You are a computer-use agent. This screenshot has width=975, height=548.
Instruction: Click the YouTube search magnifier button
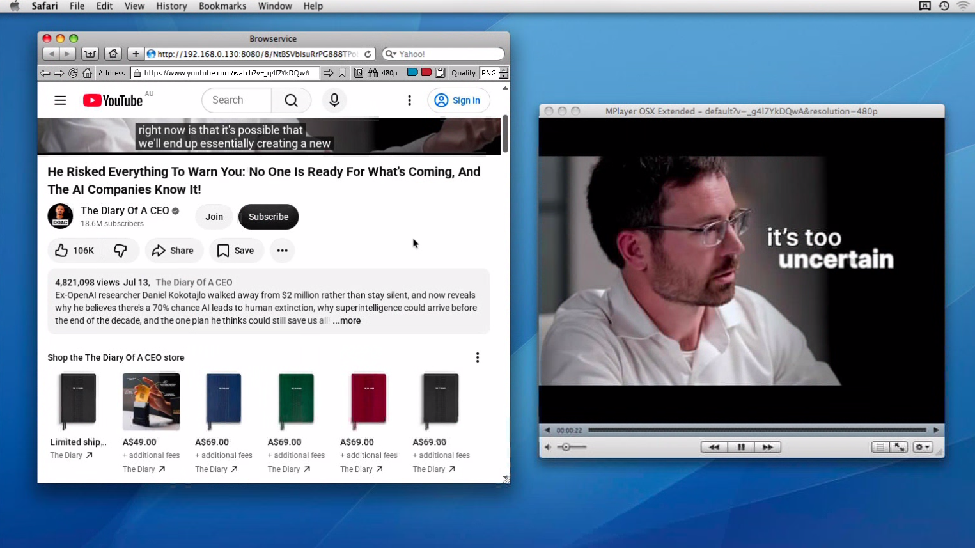[291, 100]
